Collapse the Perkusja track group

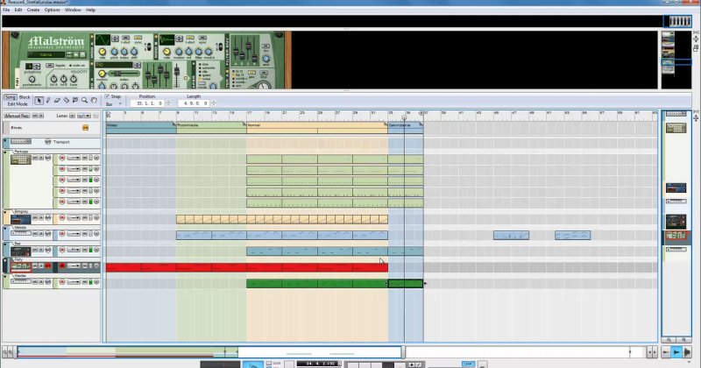coord(5,152)
